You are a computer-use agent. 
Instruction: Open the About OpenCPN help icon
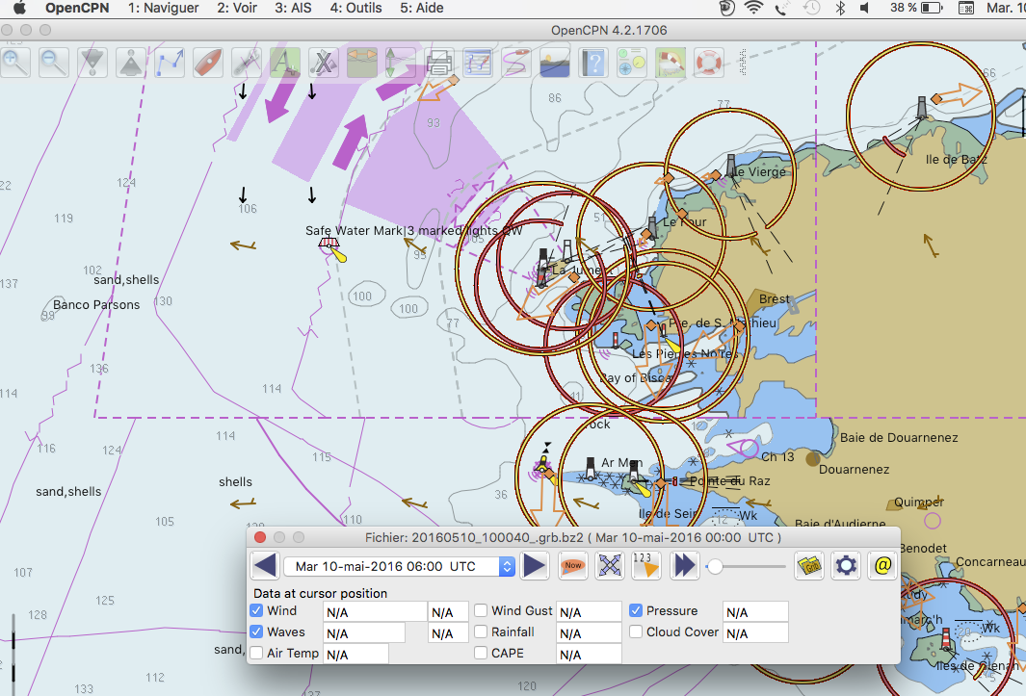[593, 63]
